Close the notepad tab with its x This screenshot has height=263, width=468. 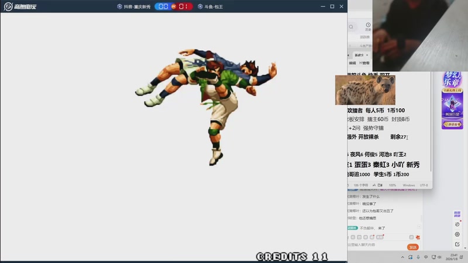tap(367, 55)
